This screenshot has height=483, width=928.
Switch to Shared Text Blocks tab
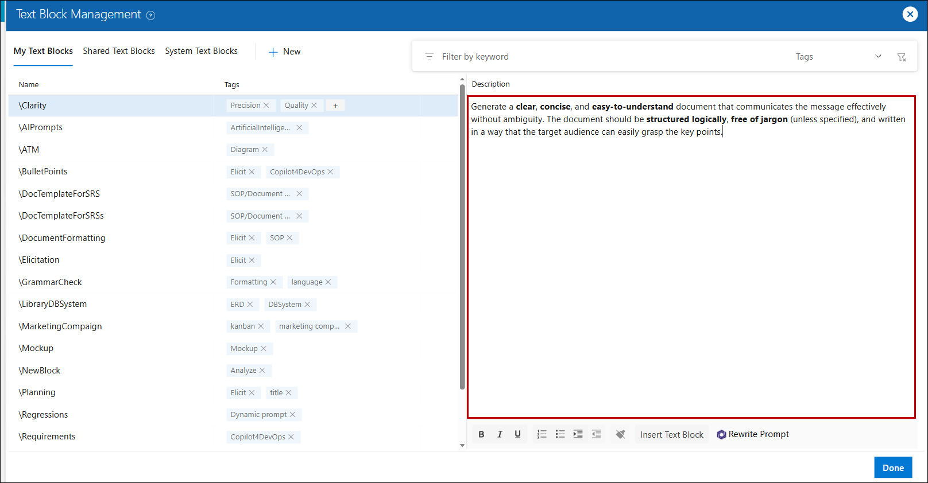click(119, 51)
